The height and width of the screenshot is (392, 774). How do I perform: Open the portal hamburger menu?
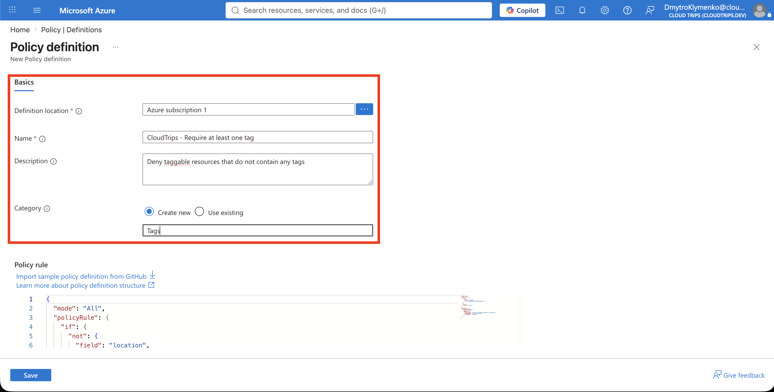[x=37, y=10]
